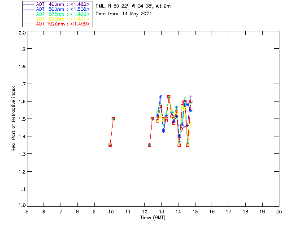Click the purple plus marker at 1.625 near time 14.7

pos(191,97)
